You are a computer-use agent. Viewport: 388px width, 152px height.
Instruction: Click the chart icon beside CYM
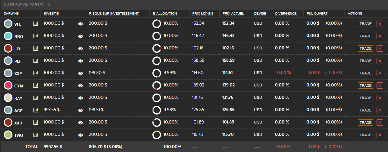tap(36, 85)
